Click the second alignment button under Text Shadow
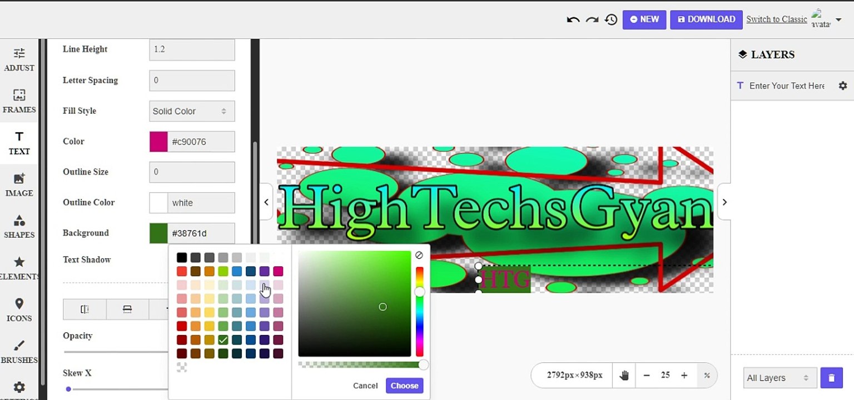 pyautogui.click(x=127, y=309)
